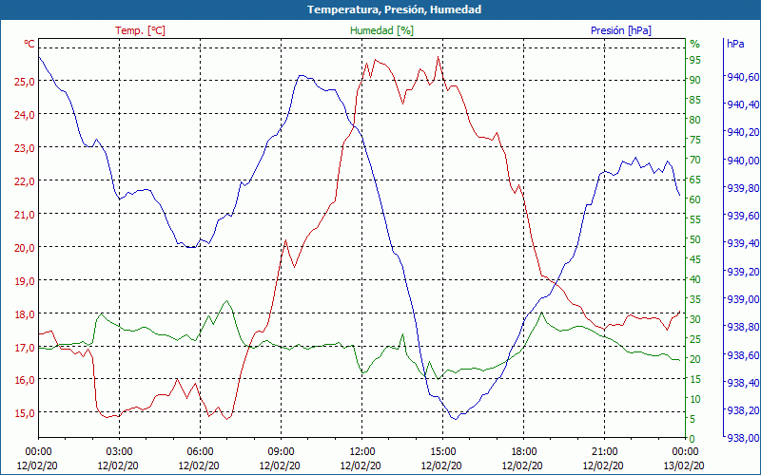Click the 18:00 time axis label
The image size is (761, 475).
(x=524, y=452)
